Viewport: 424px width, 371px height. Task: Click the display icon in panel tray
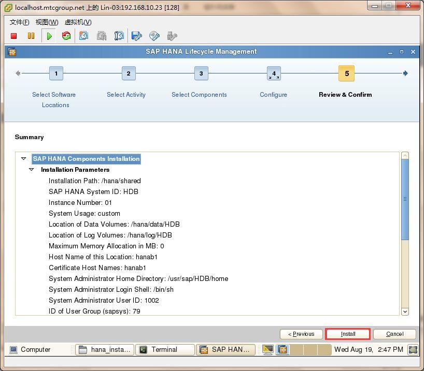[267, 350]
